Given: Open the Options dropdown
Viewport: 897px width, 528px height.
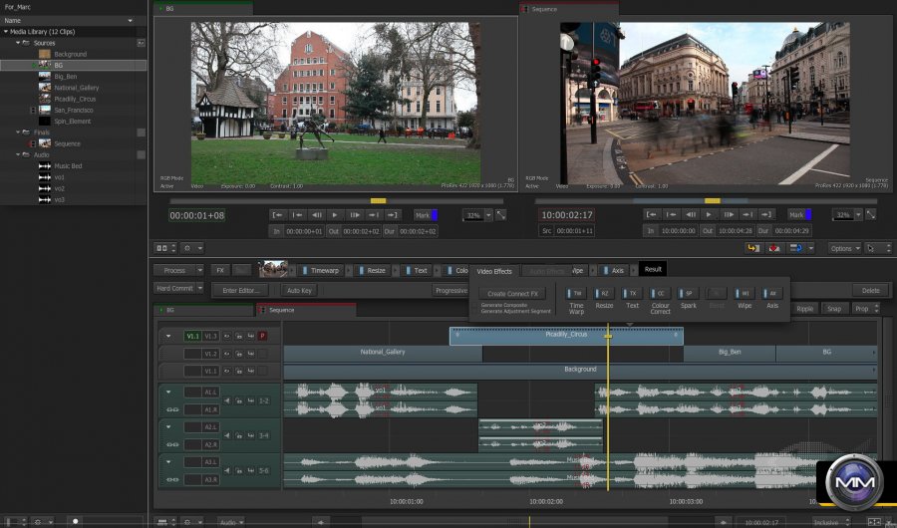Looking at the screenshot, I should click(x=843, y=248).
